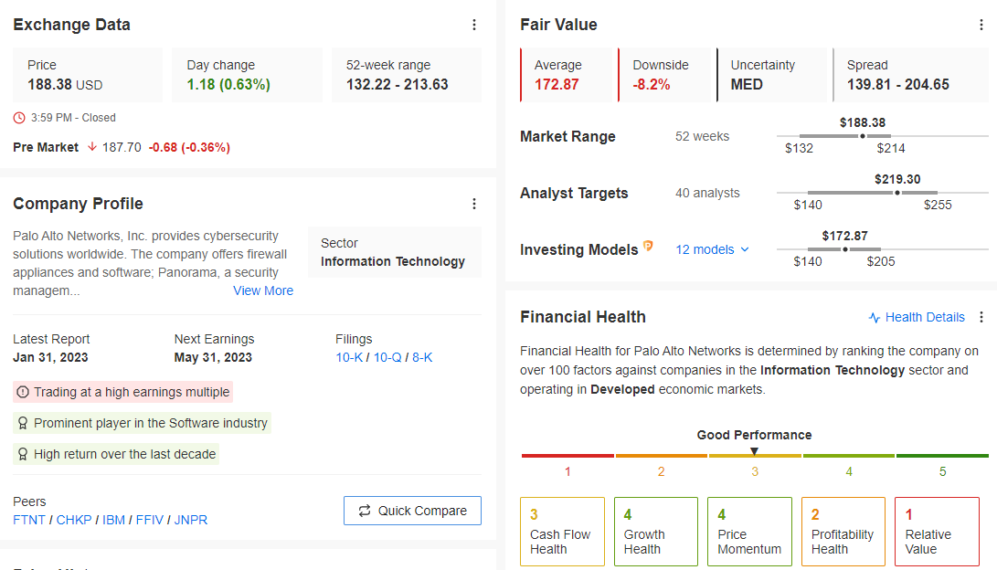Screen dimensions: 997x570
Task: Click award icon beside Prominent player
Action: 23,423
